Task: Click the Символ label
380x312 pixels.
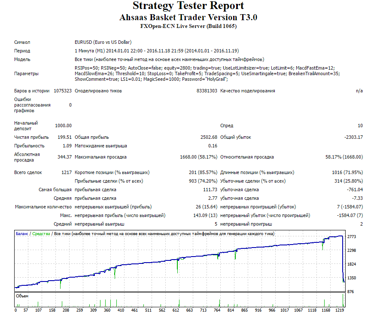Action: (x=22, y=42)
